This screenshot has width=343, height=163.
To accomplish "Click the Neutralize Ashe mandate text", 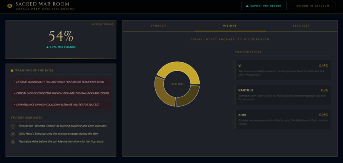I will tap(61, 141).
